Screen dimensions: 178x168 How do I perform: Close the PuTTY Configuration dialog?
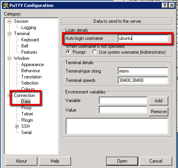tap(172, 5)
